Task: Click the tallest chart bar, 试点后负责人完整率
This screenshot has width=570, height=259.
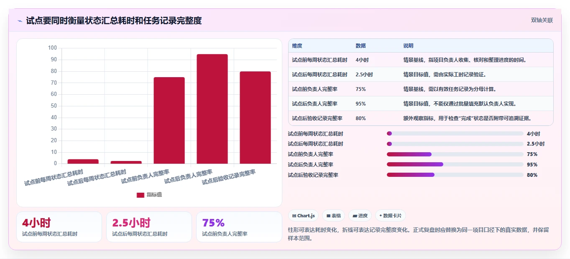Action: pyautogui.click(x=212, y=109)
